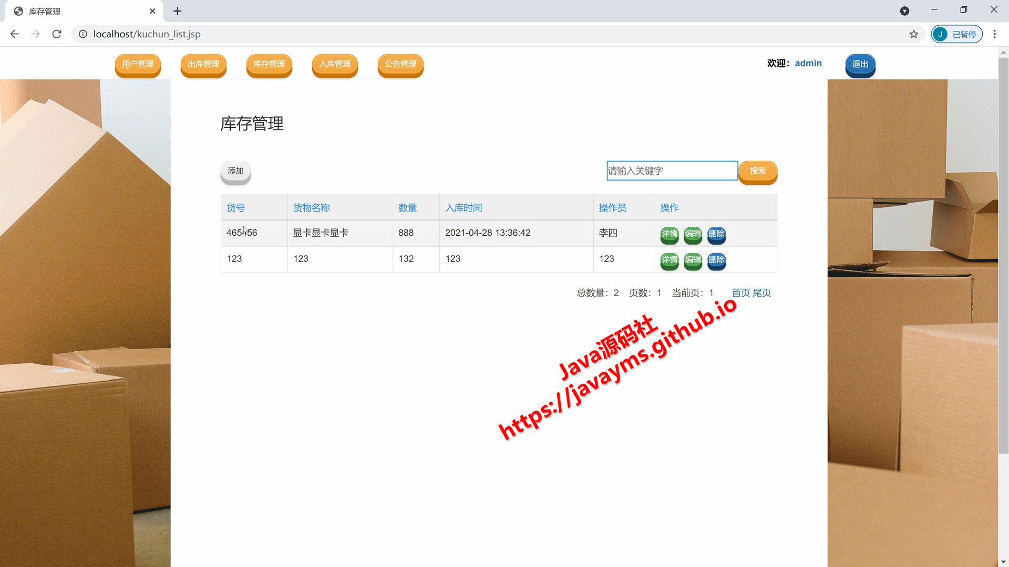The image size is (1009, 567).
Task: View site information icon in address bar
Action: point(83,34)
